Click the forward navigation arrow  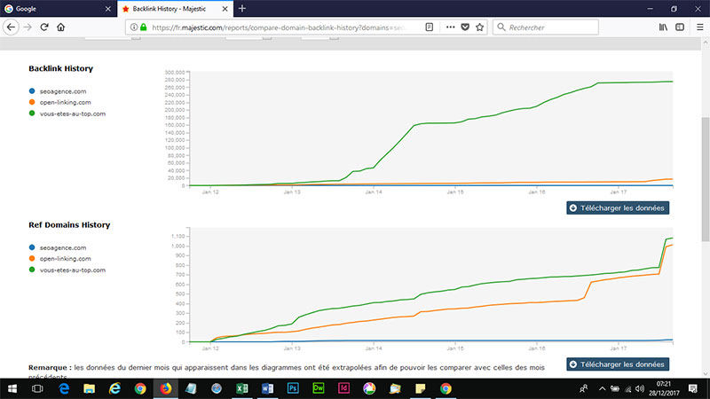28,27
